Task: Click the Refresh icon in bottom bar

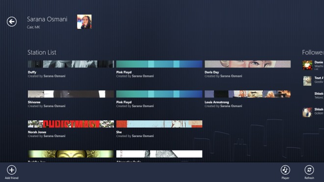Action: [x=309, y=170]
